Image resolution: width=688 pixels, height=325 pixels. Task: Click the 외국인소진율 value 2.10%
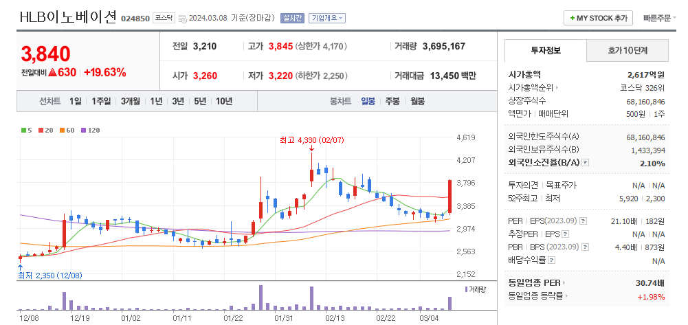coord(653,163)
